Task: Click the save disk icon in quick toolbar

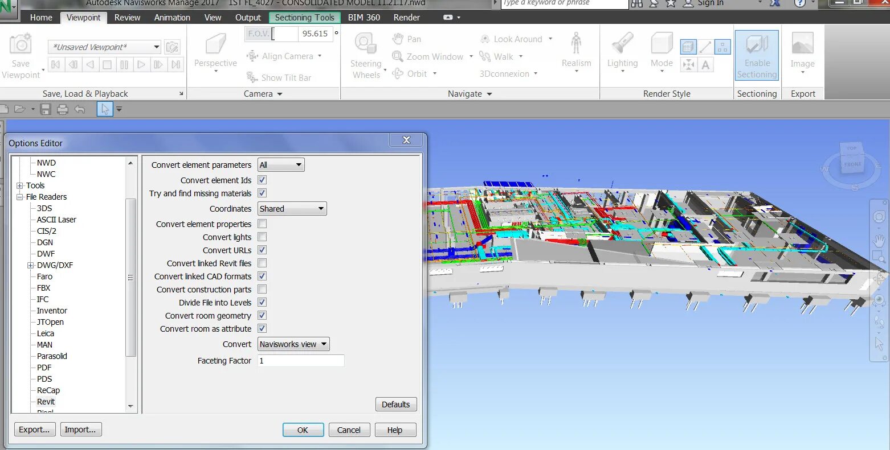Action: tap(46, 109)
